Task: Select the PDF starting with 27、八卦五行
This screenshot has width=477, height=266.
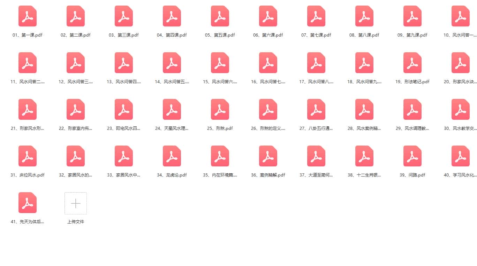Action: click(x=316, y=109)
